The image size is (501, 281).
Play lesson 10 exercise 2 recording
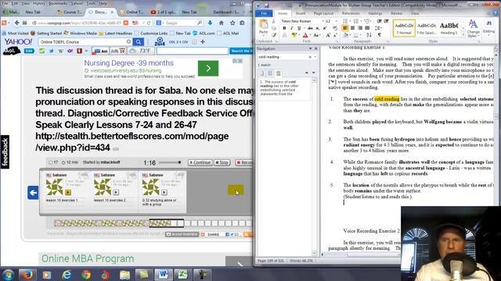click(116, 193)
